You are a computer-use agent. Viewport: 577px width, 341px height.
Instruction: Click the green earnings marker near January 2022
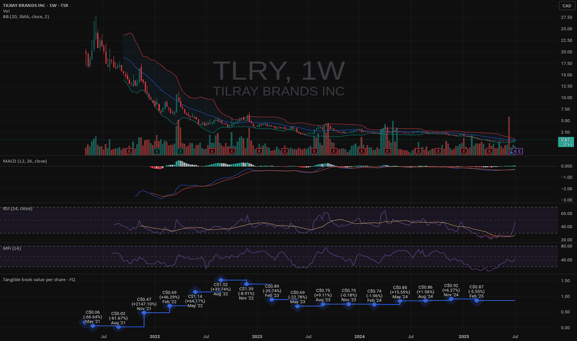[x=157, y=151]
